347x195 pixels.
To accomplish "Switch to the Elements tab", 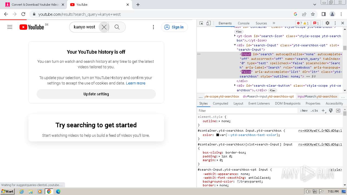I will point(225,23).
